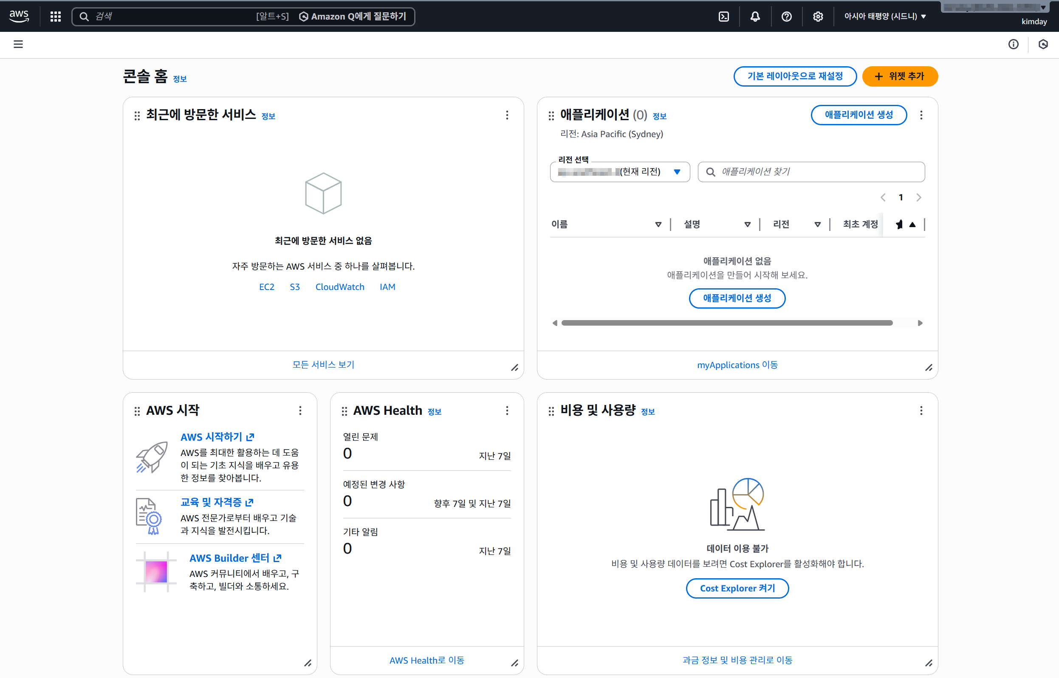Open the IAM service link
Screen dimensions: 1059x678
(x=387, y=287)
